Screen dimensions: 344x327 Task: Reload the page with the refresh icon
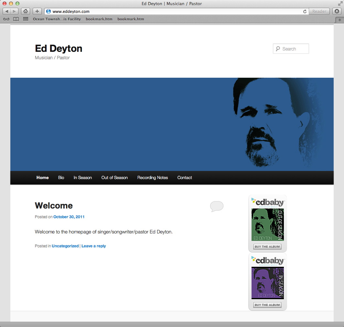tap(305, 11)
